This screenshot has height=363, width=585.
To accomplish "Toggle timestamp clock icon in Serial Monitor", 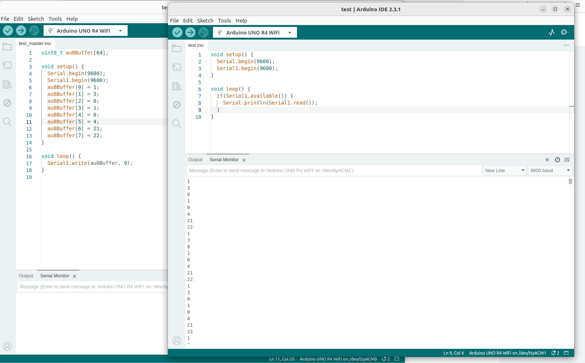I will tap(557, 160).
